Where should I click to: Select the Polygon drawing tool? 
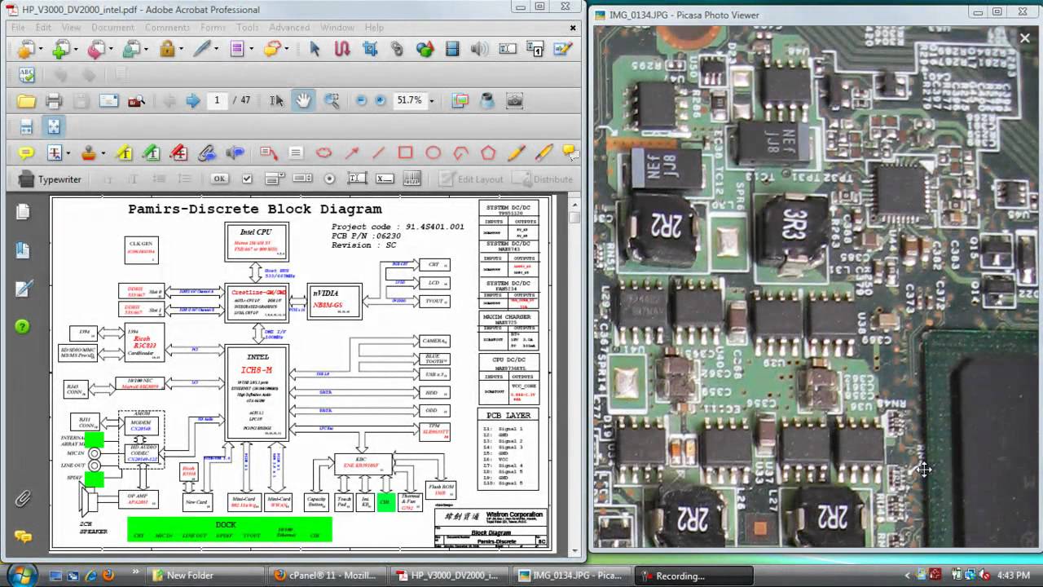pos(487,153)
